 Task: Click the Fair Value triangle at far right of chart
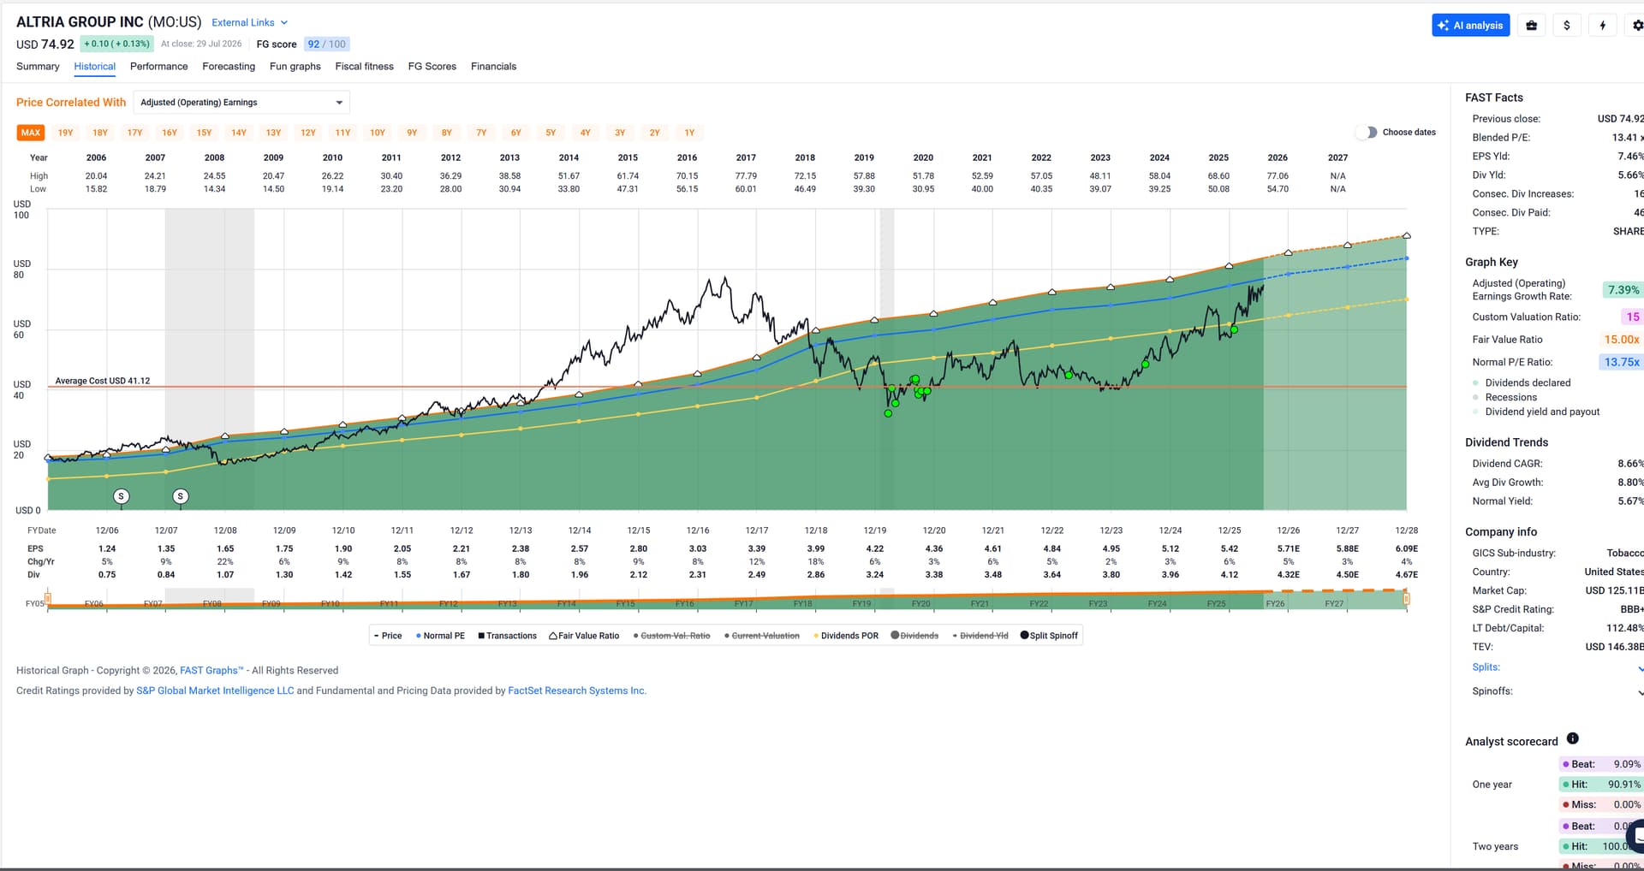point(1406,236)
